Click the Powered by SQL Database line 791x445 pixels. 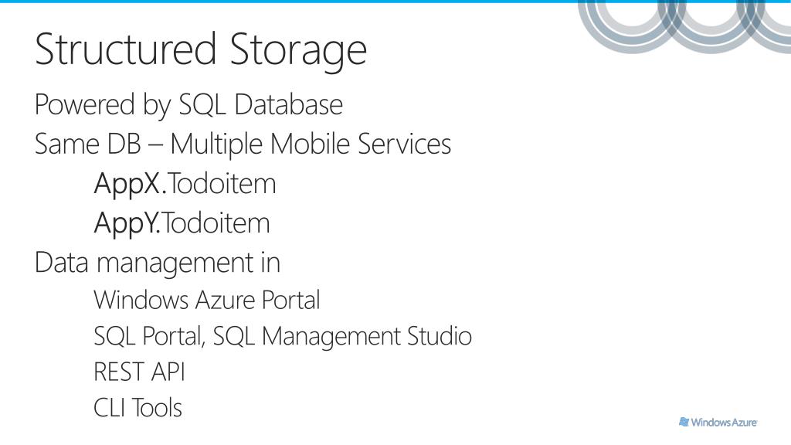click(188, 107)
